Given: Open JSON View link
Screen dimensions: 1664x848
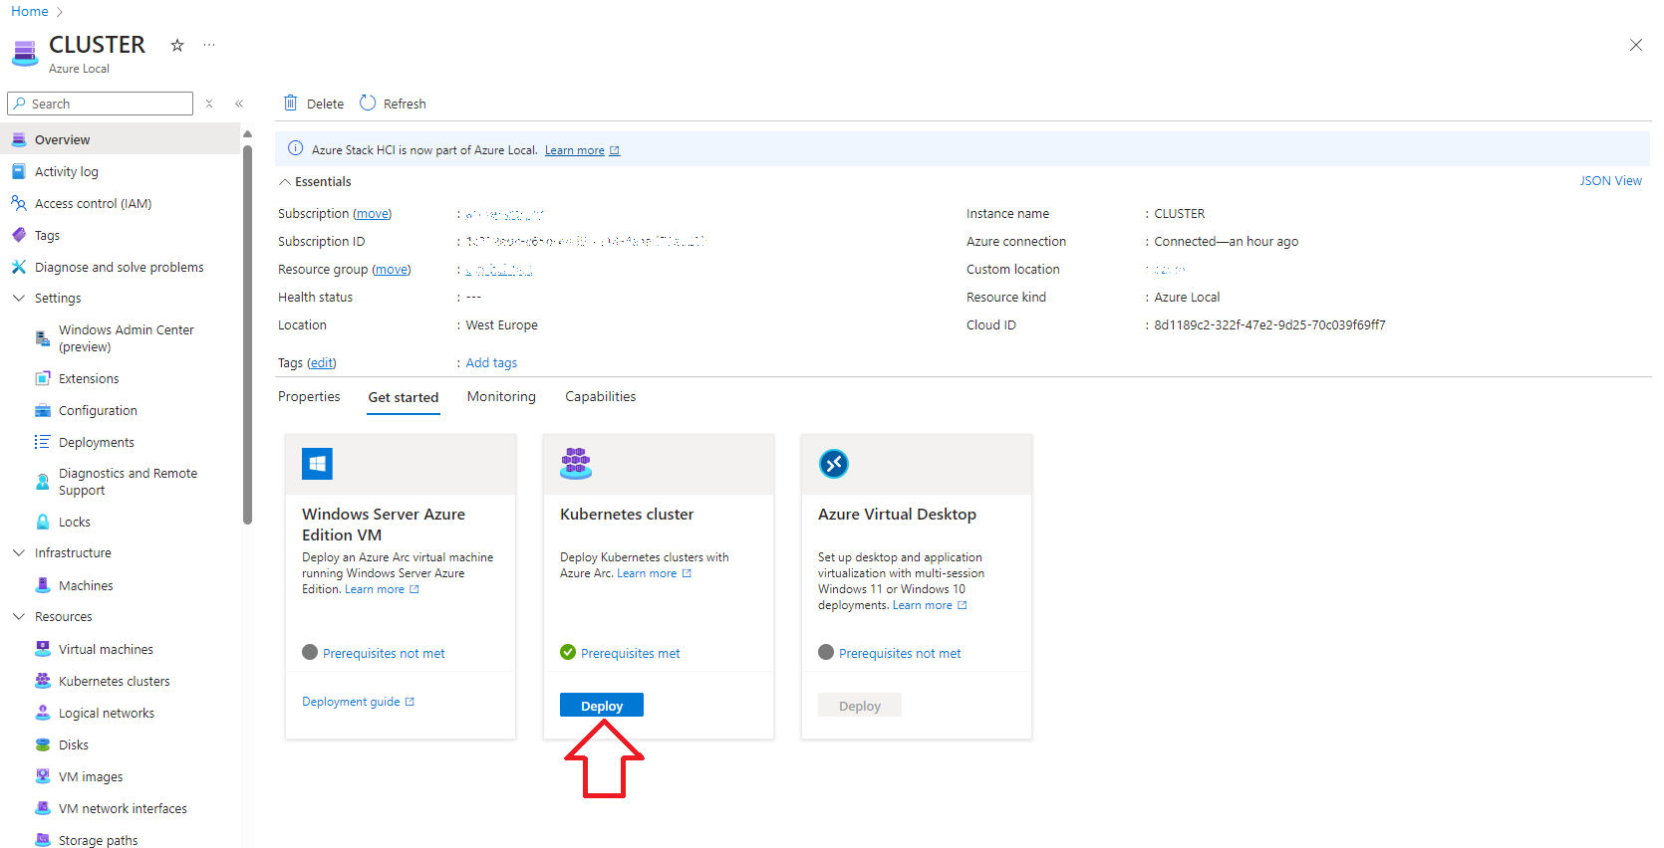Looking at the screenshot, I should click(1610, 180).
